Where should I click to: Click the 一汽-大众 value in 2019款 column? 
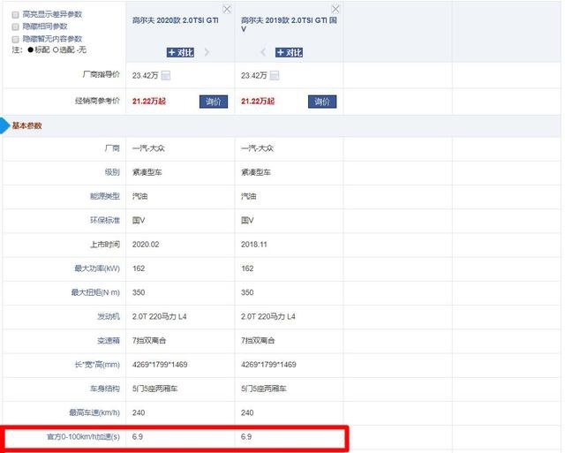coord(257,148)
